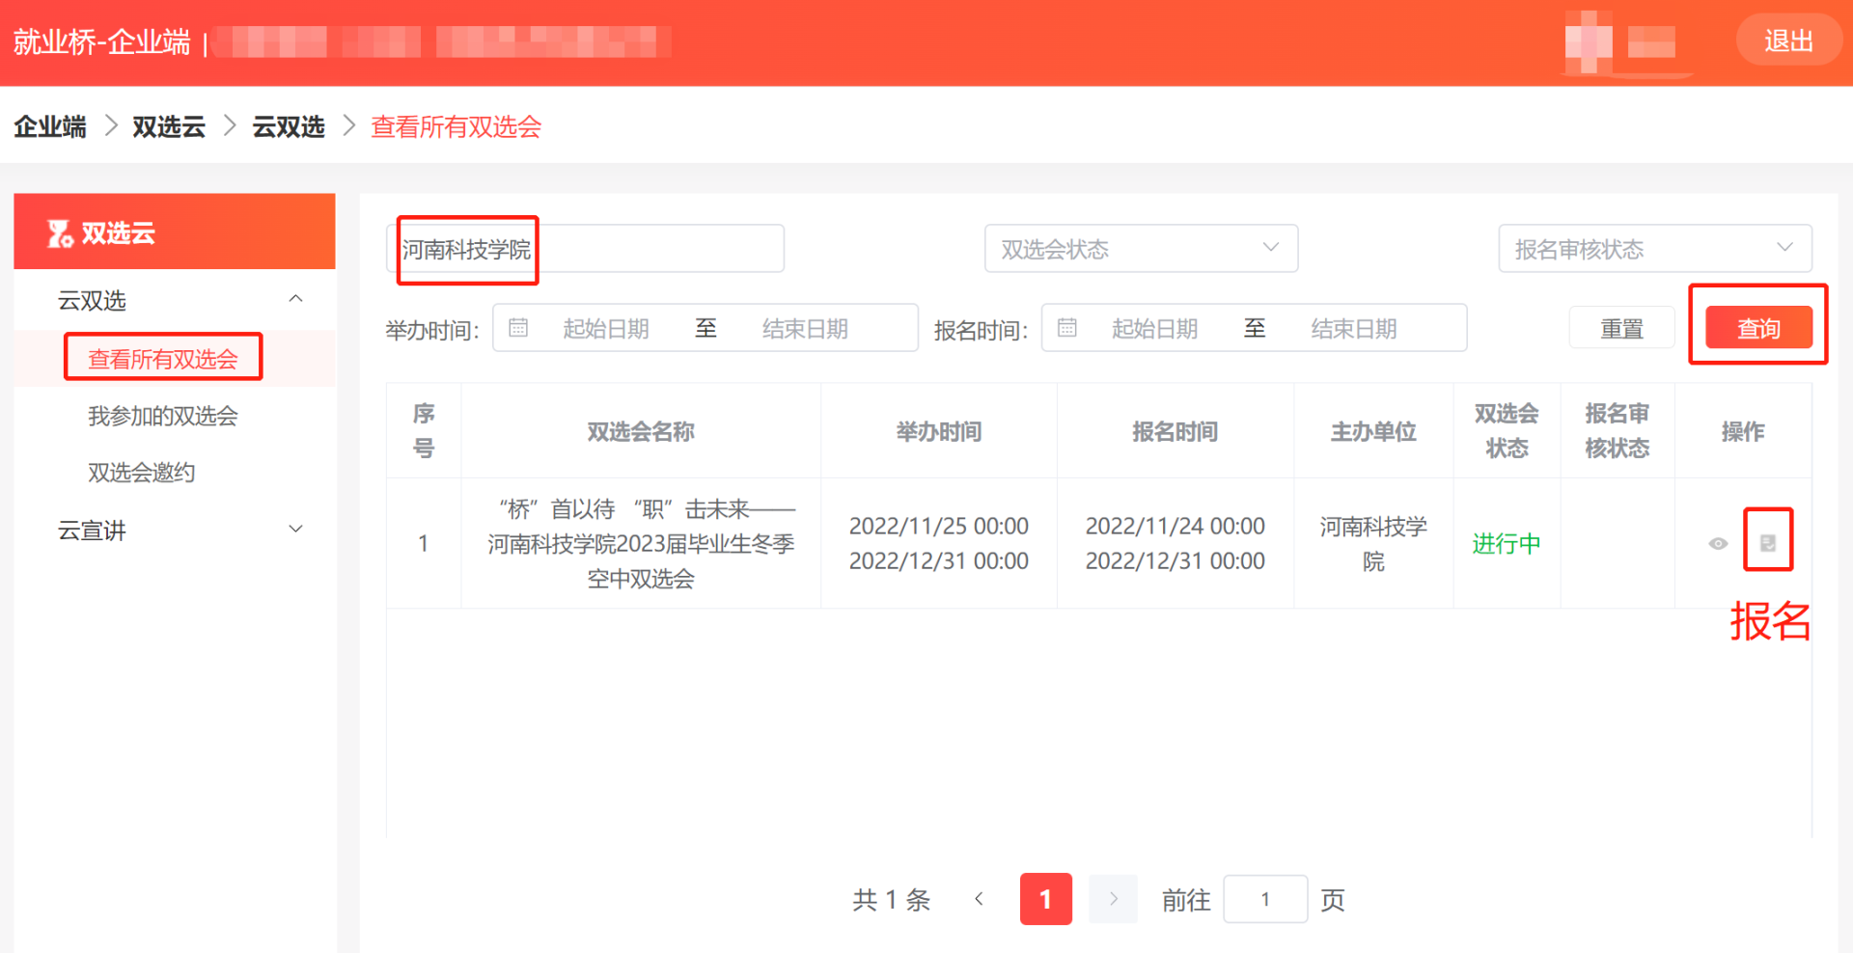The image size is (1853, 953).
Task: Click 举办时间 结束日期 field
Action: 805,328
